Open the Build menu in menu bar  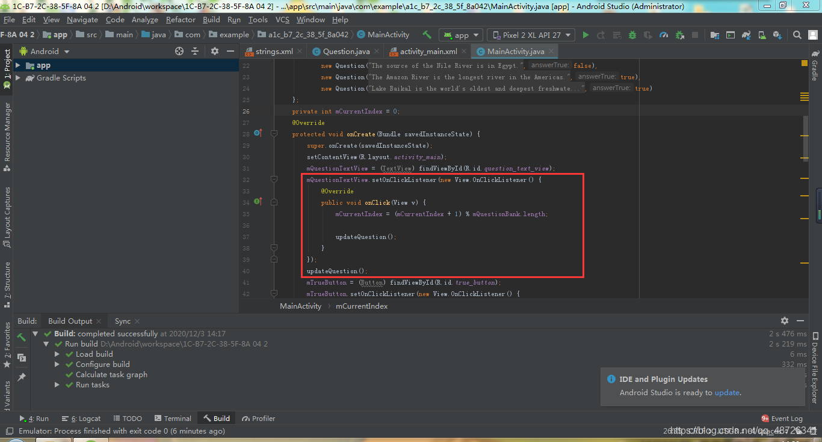point(211,19)
